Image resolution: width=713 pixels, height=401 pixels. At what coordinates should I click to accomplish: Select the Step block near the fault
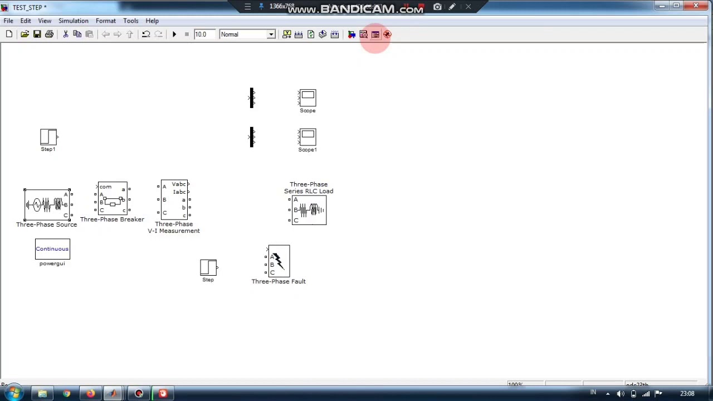coord(208,267)
